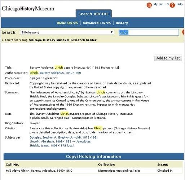Open the author link Ulrich, Bartow Adolphus
This screenshot has height=180, width=185.
pyautogui.click(x=55, y=73)
